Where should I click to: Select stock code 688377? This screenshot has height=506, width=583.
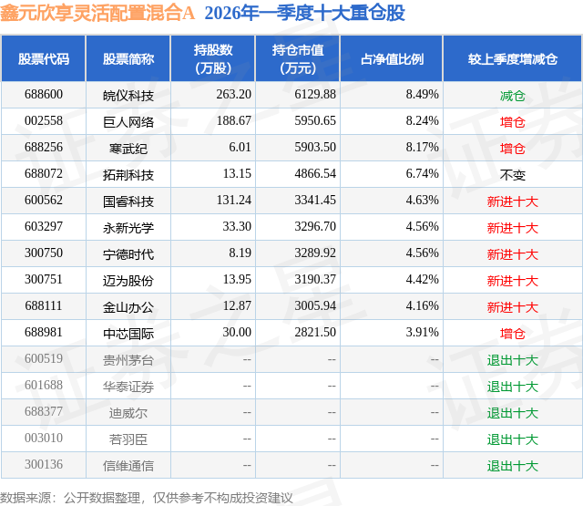click(x=44, y=411)
